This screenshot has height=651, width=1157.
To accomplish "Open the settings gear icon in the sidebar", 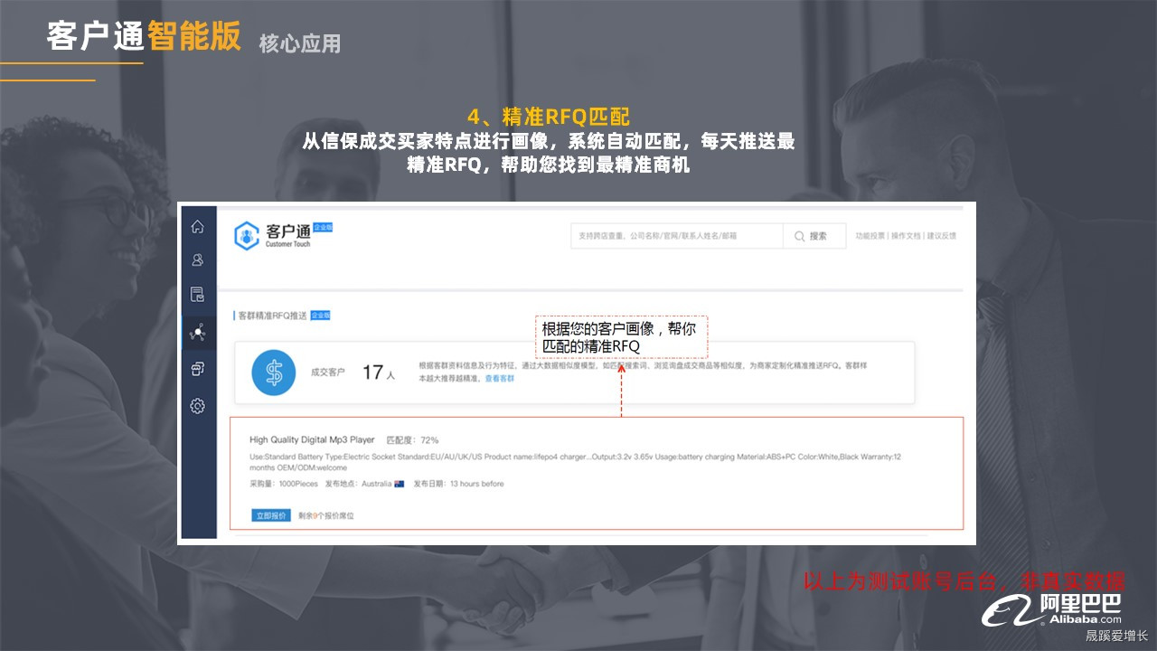I will pyautogui.click(x=197, y=406).
